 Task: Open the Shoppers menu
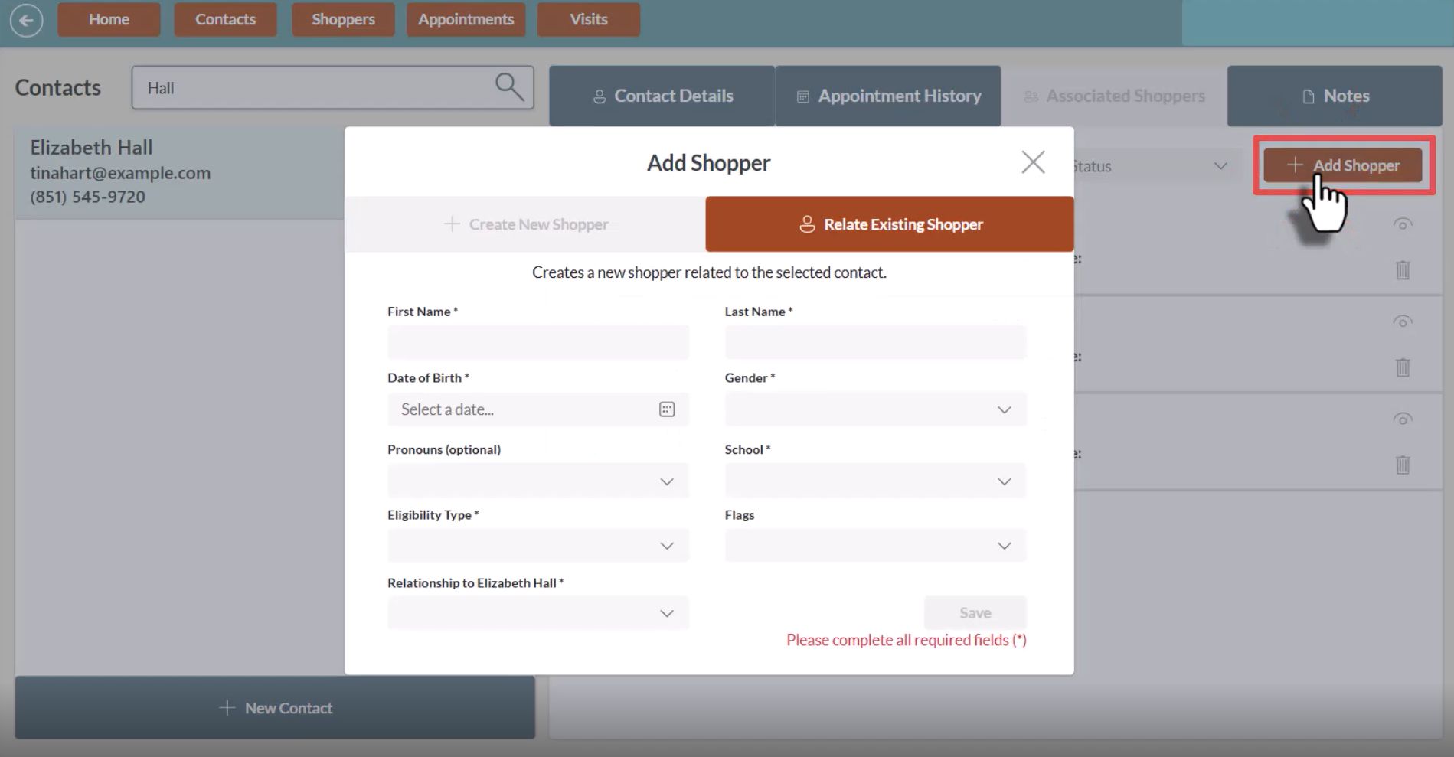click(343, 19)
